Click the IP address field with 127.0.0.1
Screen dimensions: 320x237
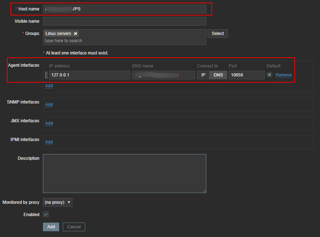(x=89, y=75)
